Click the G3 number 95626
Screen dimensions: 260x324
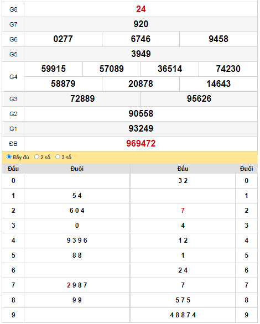199,98
